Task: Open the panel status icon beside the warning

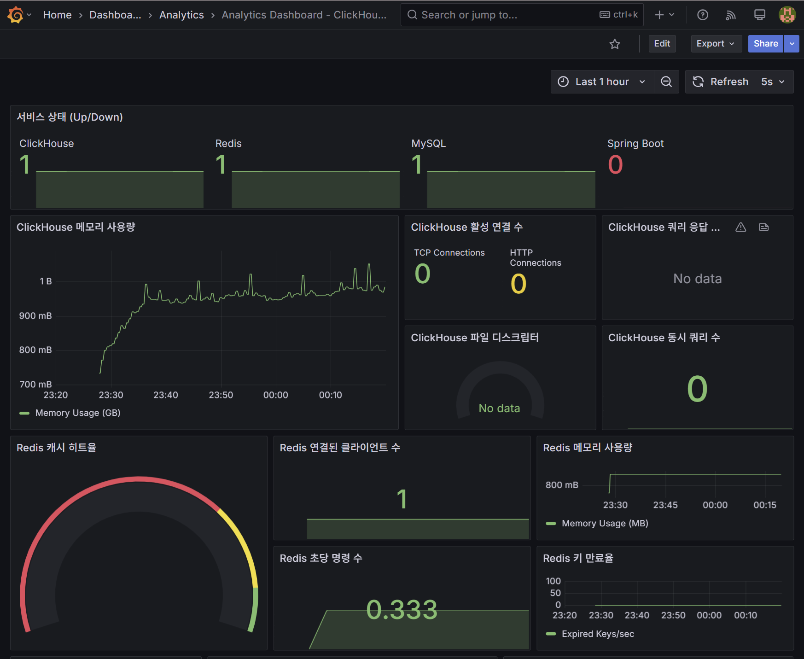Action: coord(763,227)
